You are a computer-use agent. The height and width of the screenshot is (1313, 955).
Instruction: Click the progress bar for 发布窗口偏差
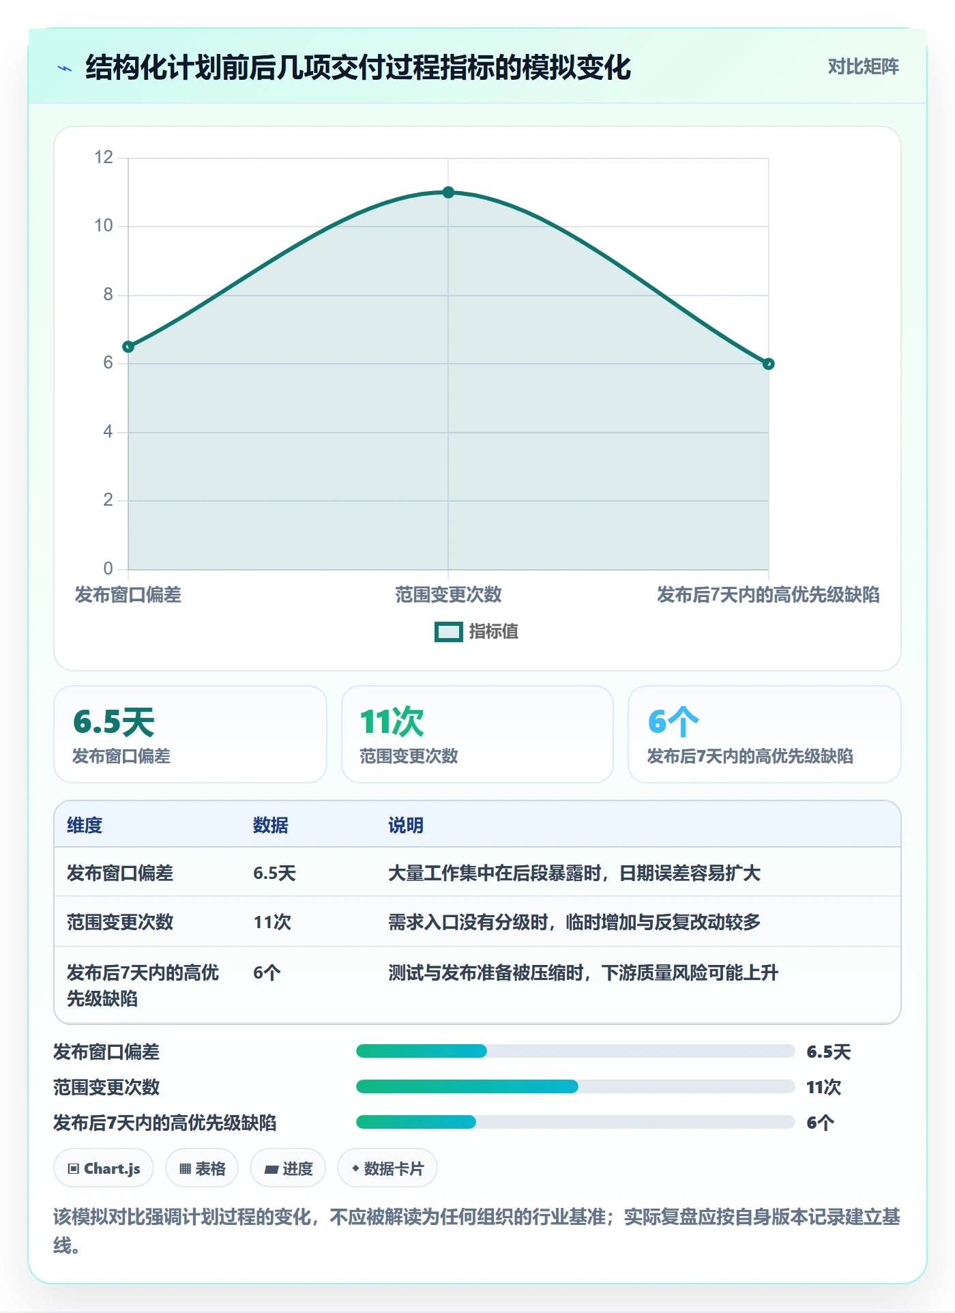[576, 1051]
